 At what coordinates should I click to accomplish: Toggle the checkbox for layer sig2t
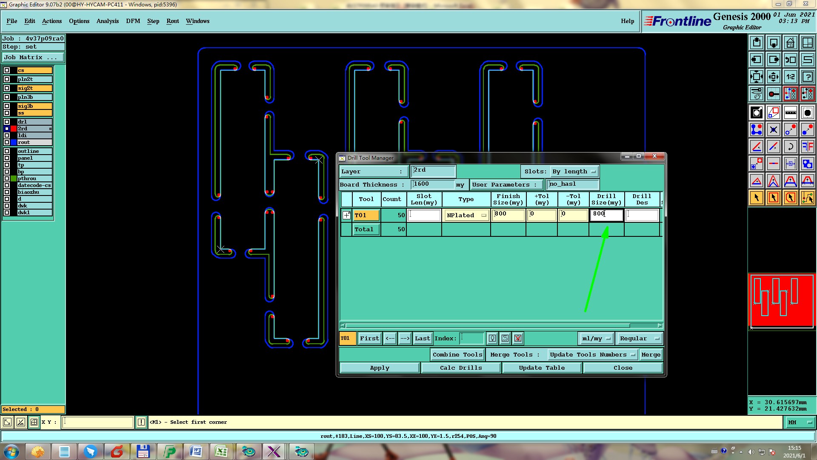(x=7, y=88)
